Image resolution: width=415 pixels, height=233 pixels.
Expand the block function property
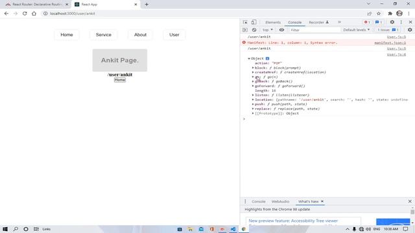[253, 68]
